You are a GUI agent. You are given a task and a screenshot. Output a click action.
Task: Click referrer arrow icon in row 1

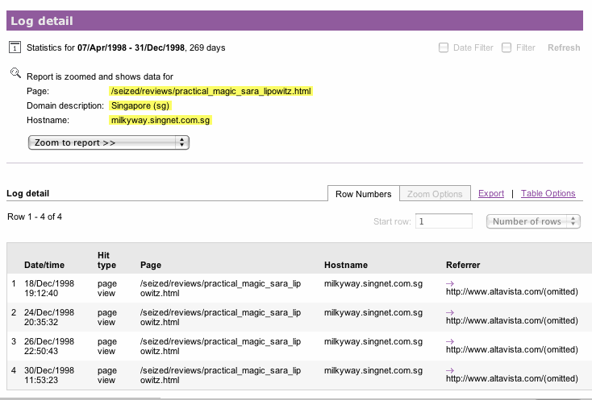[x=450, y=282]
